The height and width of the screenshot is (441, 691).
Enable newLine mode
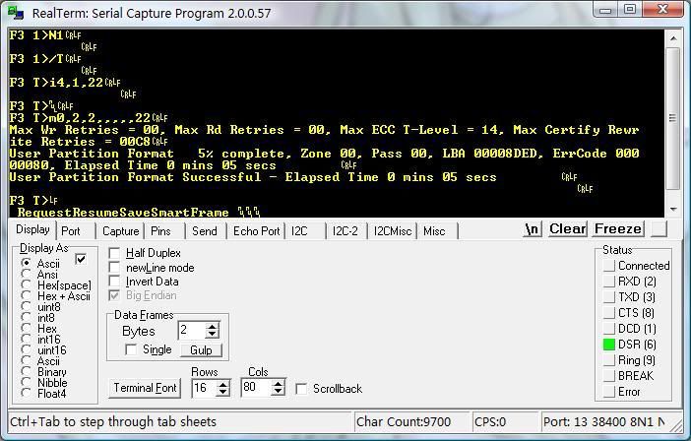pyautogui.click(x=114, y=267)
